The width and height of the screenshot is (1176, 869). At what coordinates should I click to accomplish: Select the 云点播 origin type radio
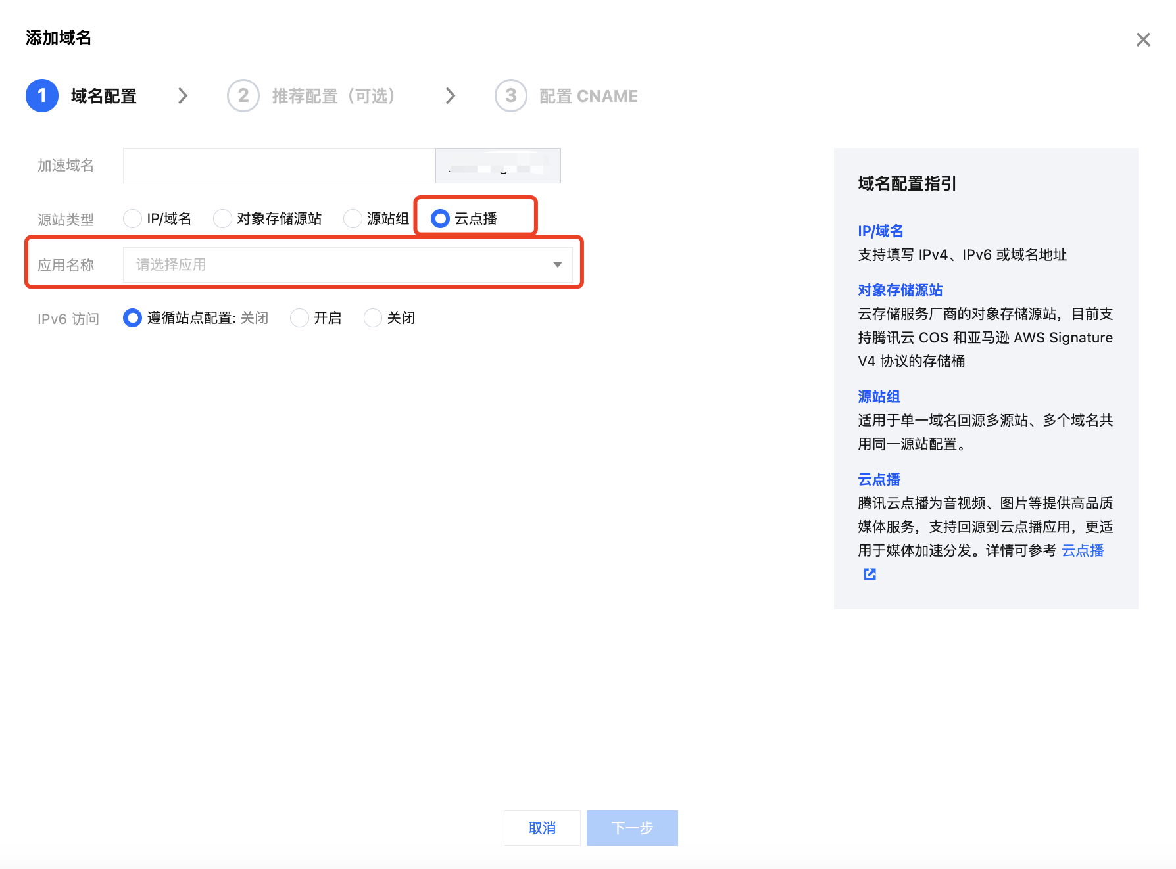tap(440, 218)
